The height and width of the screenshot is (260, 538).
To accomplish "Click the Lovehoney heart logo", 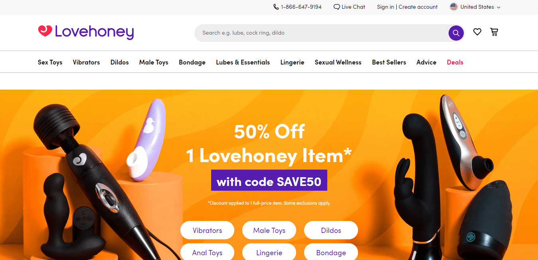I will click(x=45, y=31).
